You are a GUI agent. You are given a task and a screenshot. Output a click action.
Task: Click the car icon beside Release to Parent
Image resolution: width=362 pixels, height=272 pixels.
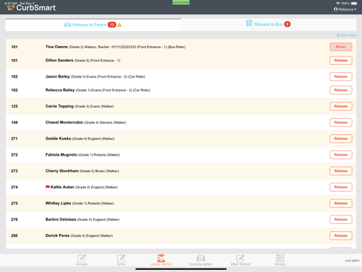coord(68,25)
